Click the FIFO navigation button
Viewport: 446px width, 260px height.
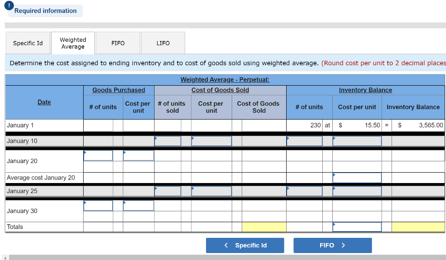point(332,245)
